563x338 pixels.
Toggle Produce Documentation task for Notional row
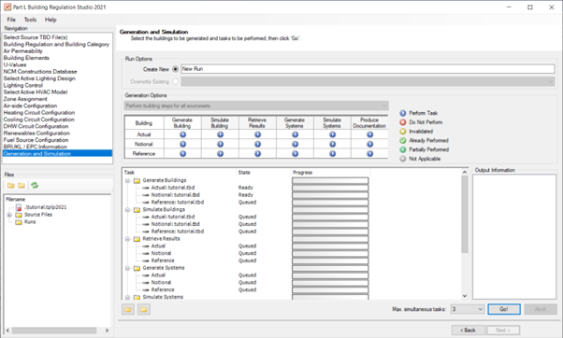pos(369,144)
